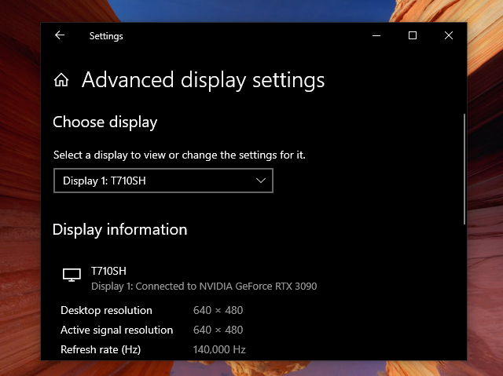Maximize the Settings window
Screen dimensions: 503x376
[413, 35]
